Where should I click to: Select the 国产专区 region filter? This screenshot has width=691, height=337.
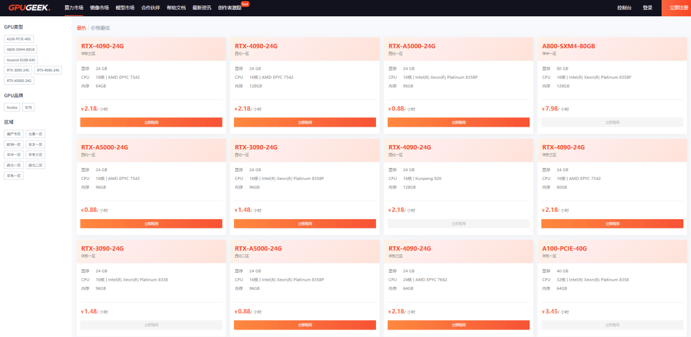coord(14,134)
